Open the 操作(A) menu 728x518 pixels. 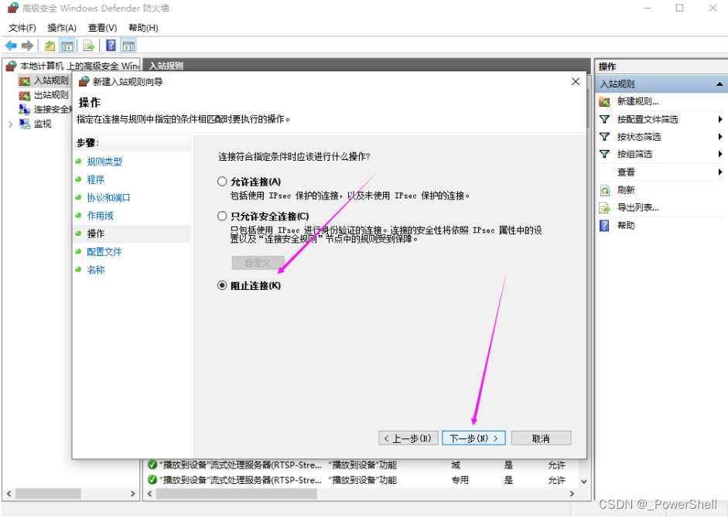(62, 28)
